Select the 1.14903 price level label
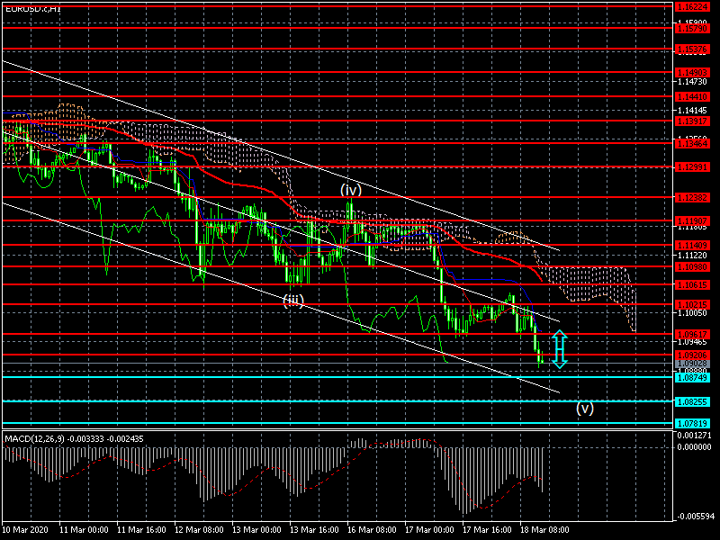The image size is (720, 540). (x=692, y=73)
